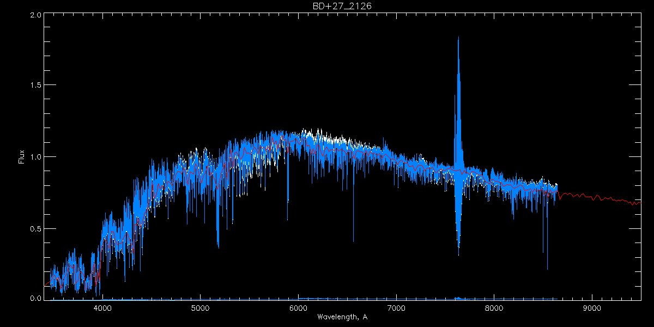The image size is (654, 327).
Task: Click the 2.0 y-axis tick label
Action: 35,15
